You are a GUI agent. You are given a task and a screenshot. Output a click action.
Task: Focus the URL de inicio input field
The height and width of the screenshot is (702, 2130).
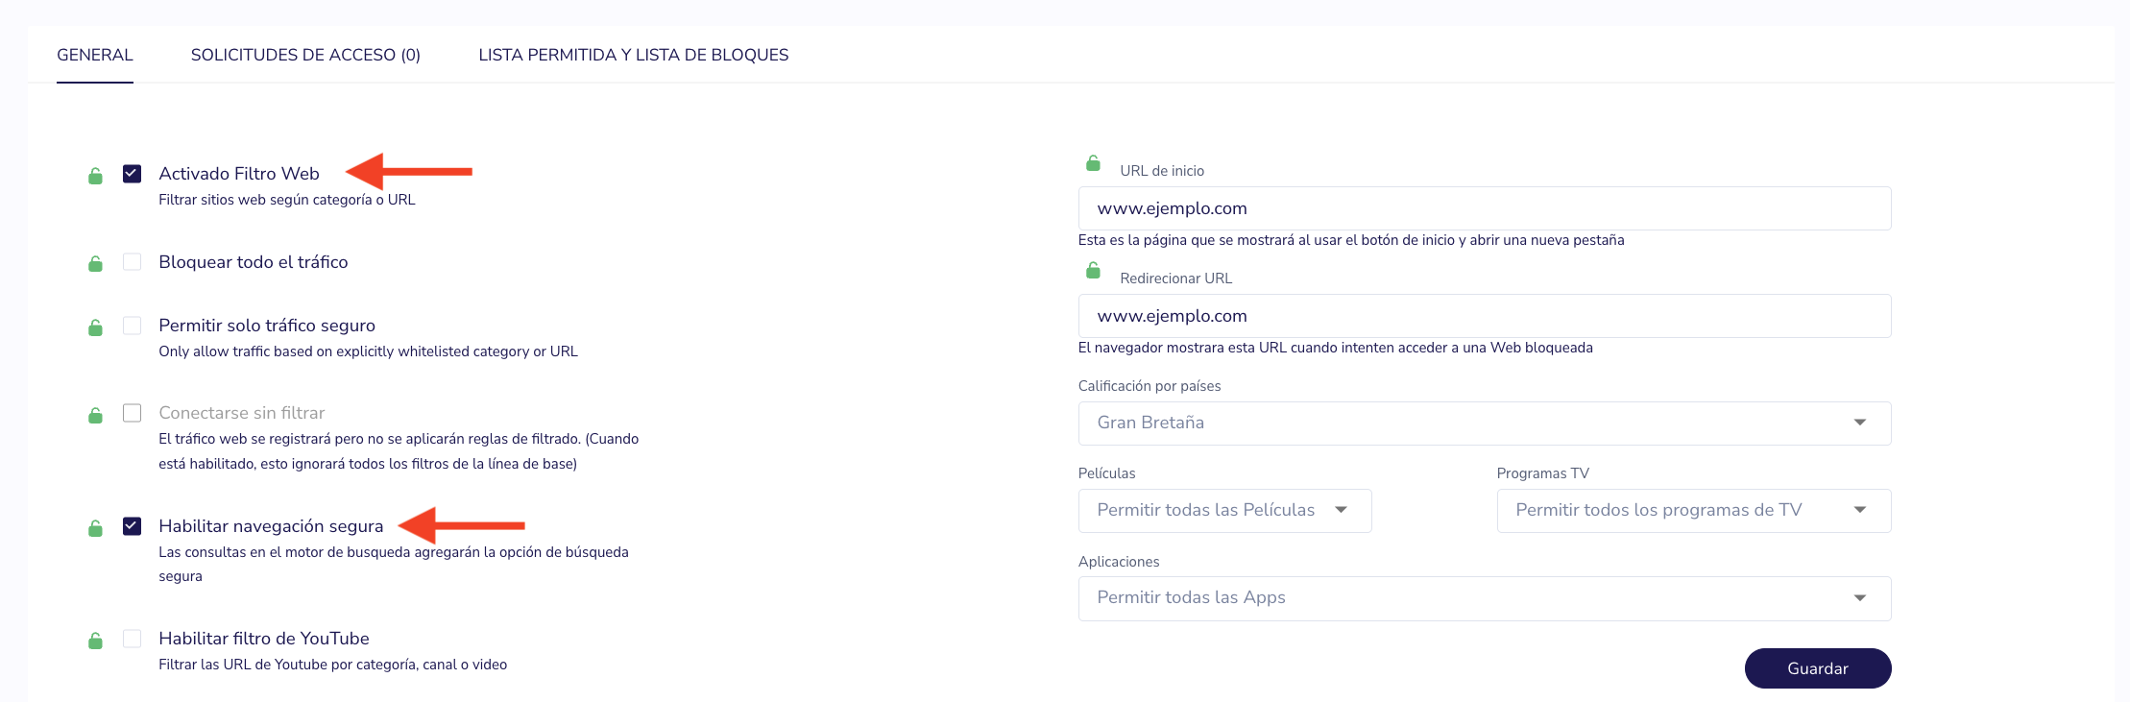pyautogui.click(x=1485, y=208)
